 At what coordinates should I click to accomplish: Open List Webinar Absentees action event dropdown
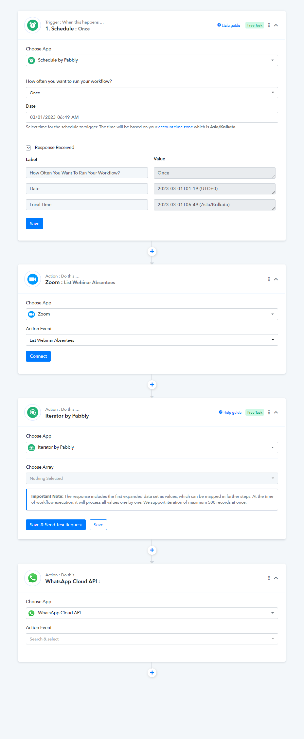tap(152, 340)
